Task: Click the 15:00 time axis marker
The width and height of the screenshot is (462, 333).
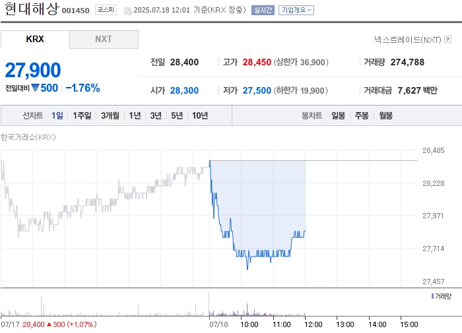Action: point(409,324)
